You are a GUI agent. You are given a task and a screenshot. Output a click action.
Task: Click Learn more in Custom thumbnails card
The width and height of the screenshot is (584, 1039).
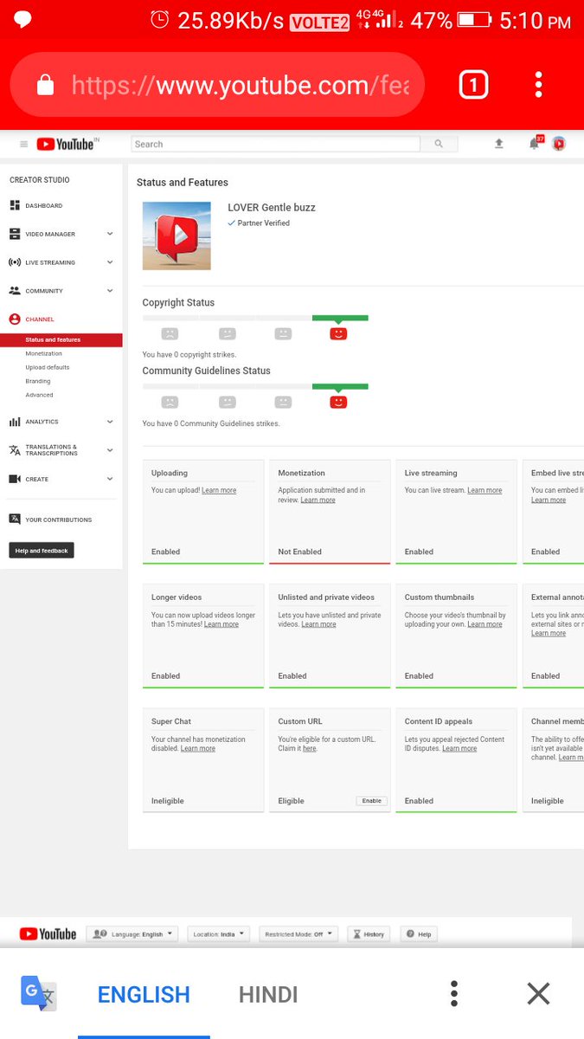coord(485,624)
